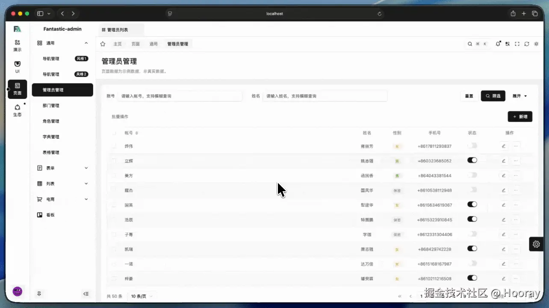Enter fullscreen mode via the header icon

click(x=517, y=44)
